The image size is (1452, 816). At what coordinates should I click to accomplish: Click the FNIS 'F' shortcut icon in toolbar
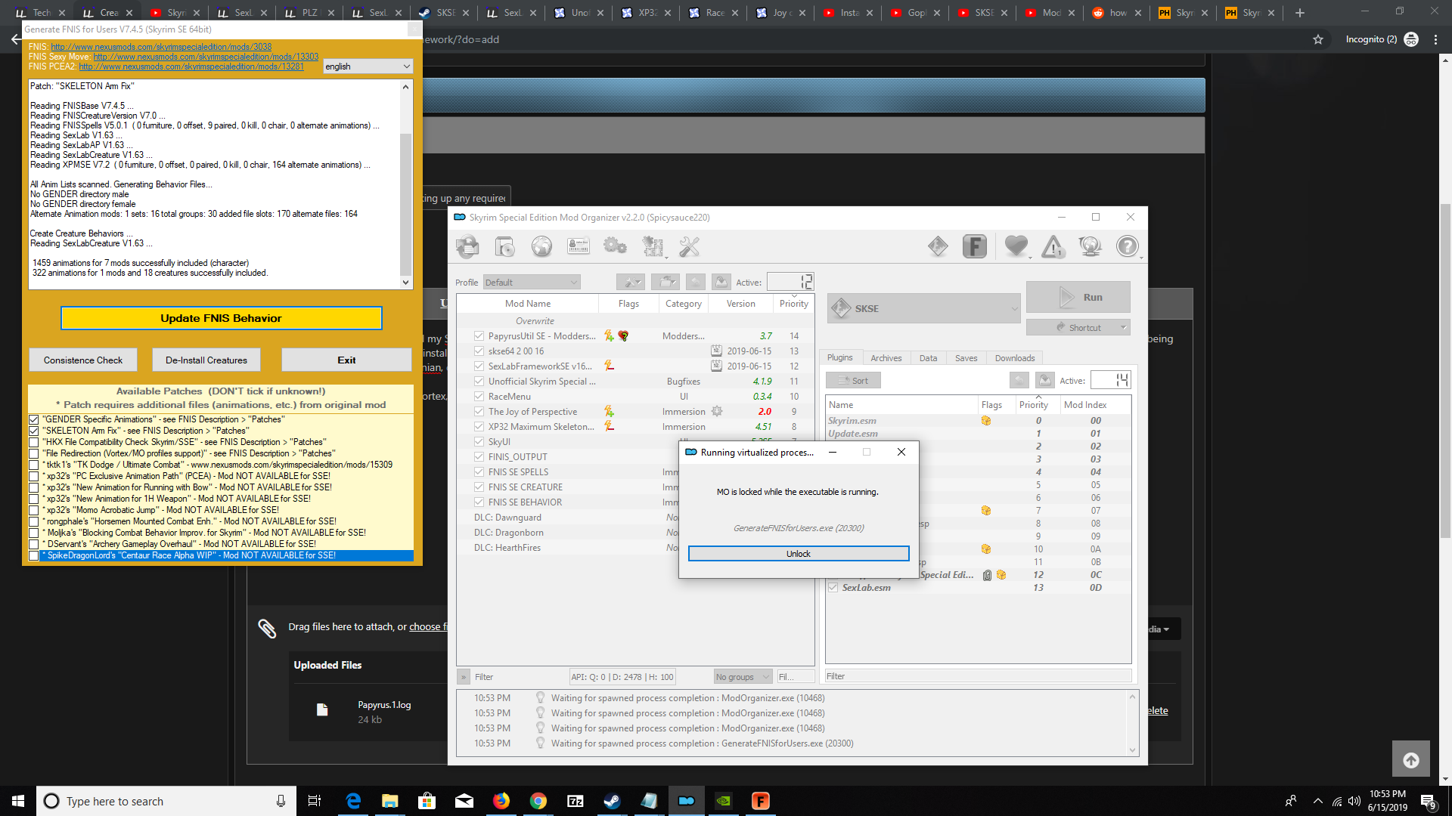975,246
